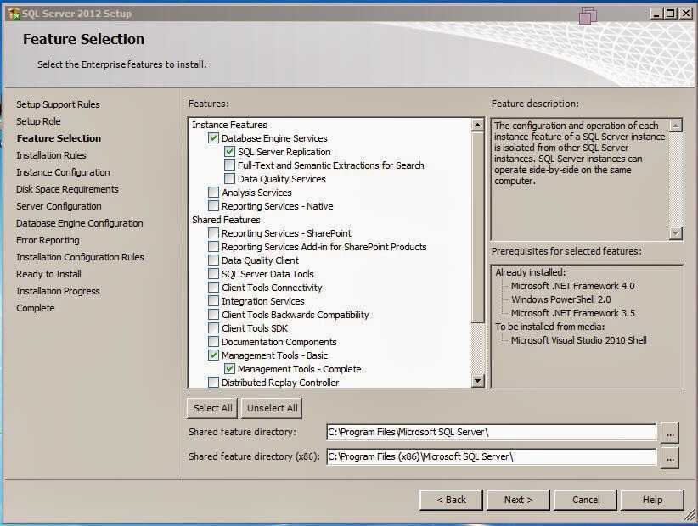Uncheck Database Engine Services
Viewport: 698px width, 526px height.
click(x=213, y=137)
